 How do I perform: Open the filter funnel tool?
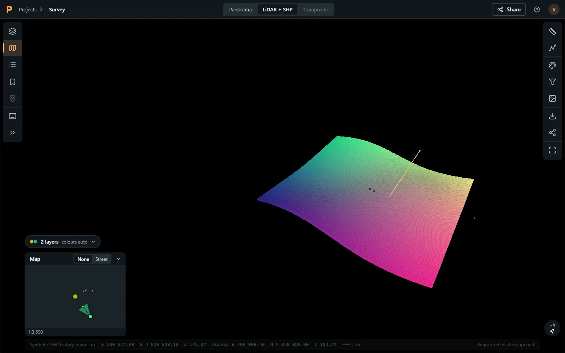(552, 82)
